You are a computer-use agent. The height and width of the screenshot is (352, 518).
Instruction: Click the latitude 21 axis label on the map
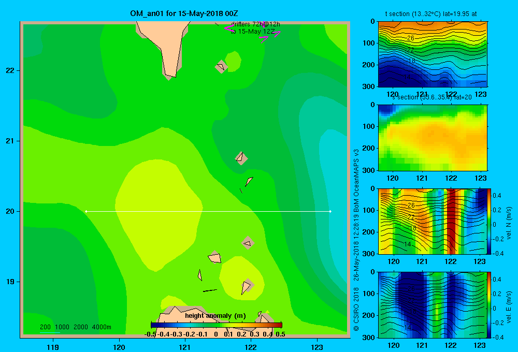[10, 141]
